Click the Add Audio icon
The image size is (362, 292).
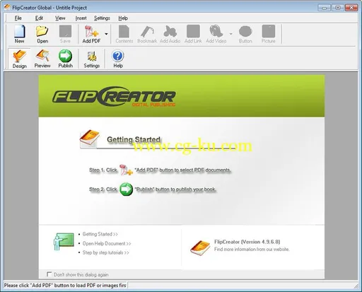click(x=170, y=34)
